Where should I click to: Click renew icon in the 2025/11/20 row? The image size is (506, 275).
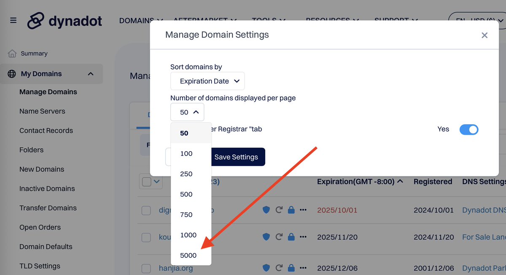279,237
